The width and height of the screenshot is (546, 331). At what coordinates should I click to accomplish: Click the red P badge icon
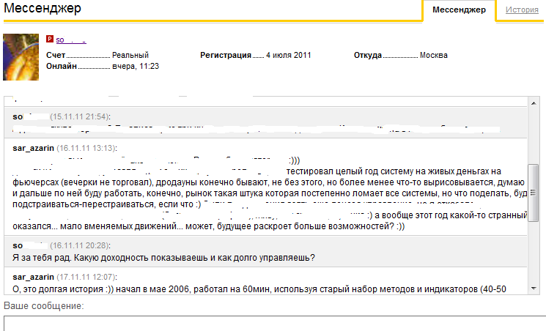pyautogui.click(x=50, y=39)
